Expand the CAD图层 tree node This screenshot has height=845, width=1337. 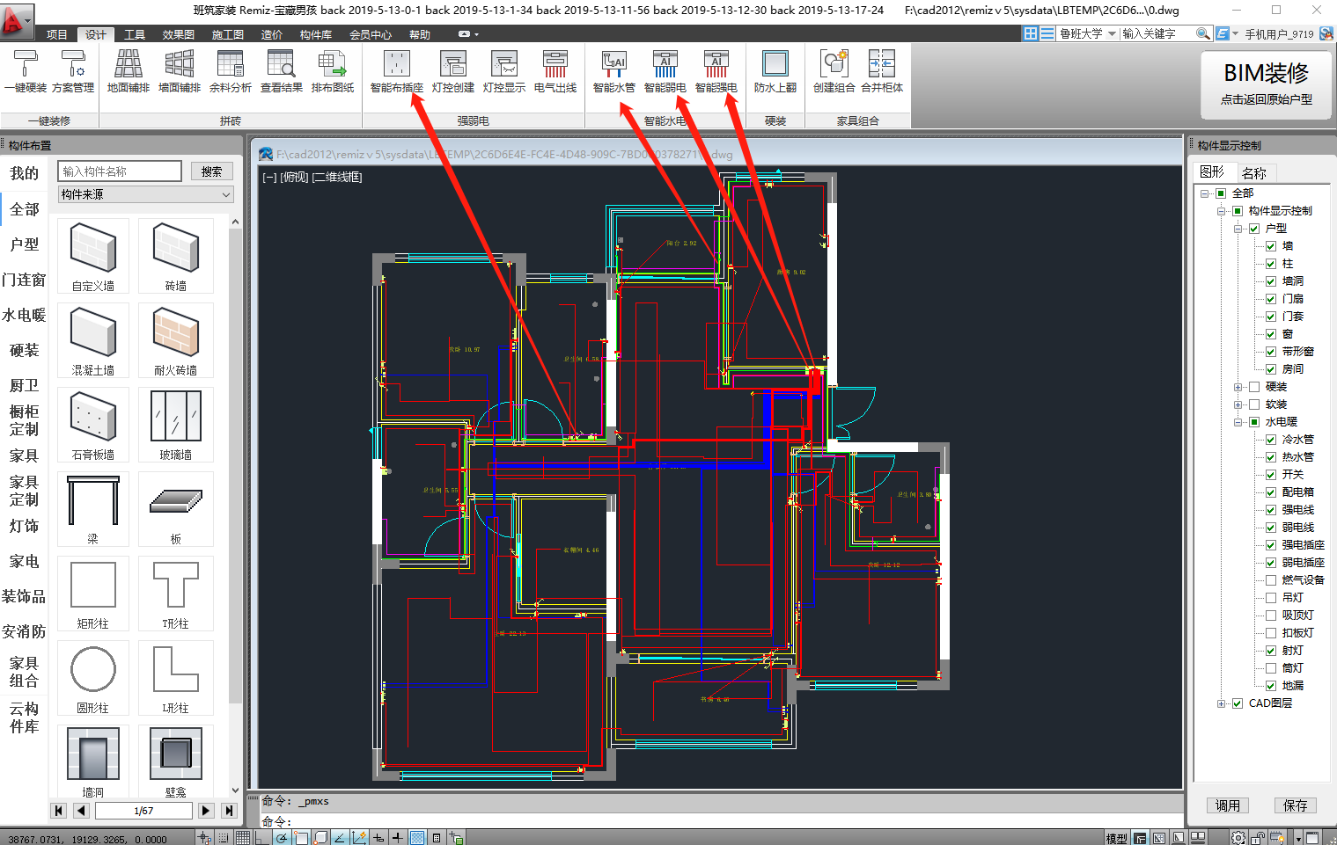click(x=1221, y=703)
